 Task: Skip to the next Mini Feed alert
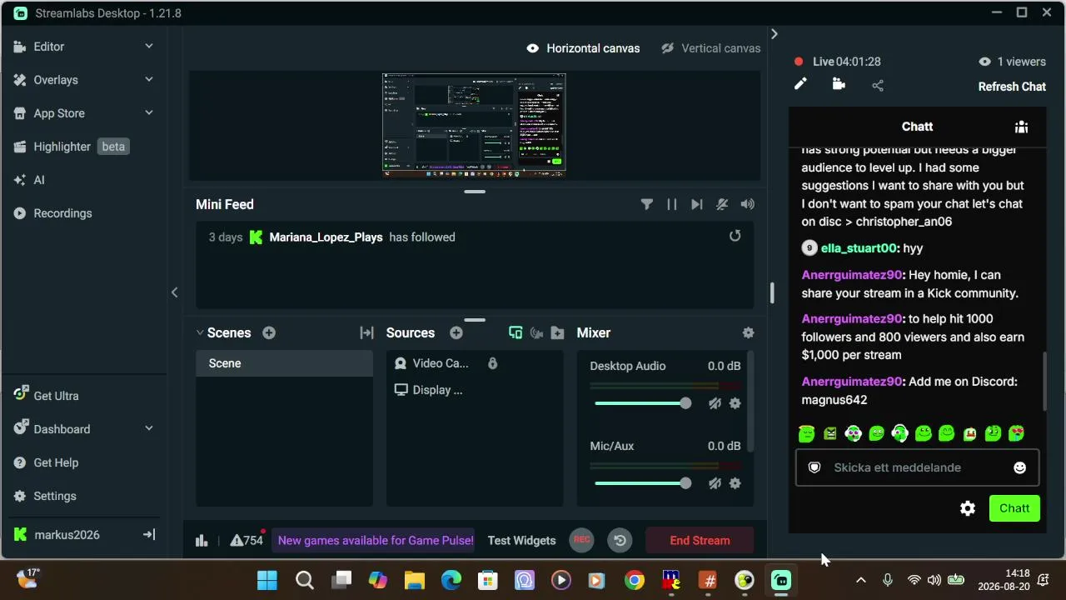click(697, 204)
